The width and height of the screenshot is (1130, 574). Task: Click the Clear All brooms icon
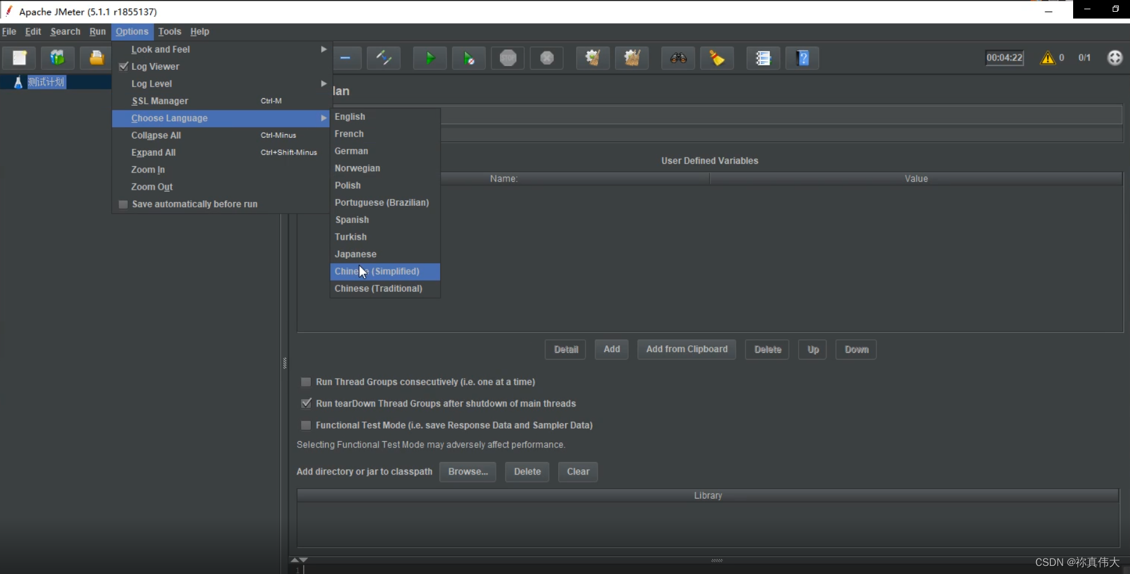(x=632, y=58)
